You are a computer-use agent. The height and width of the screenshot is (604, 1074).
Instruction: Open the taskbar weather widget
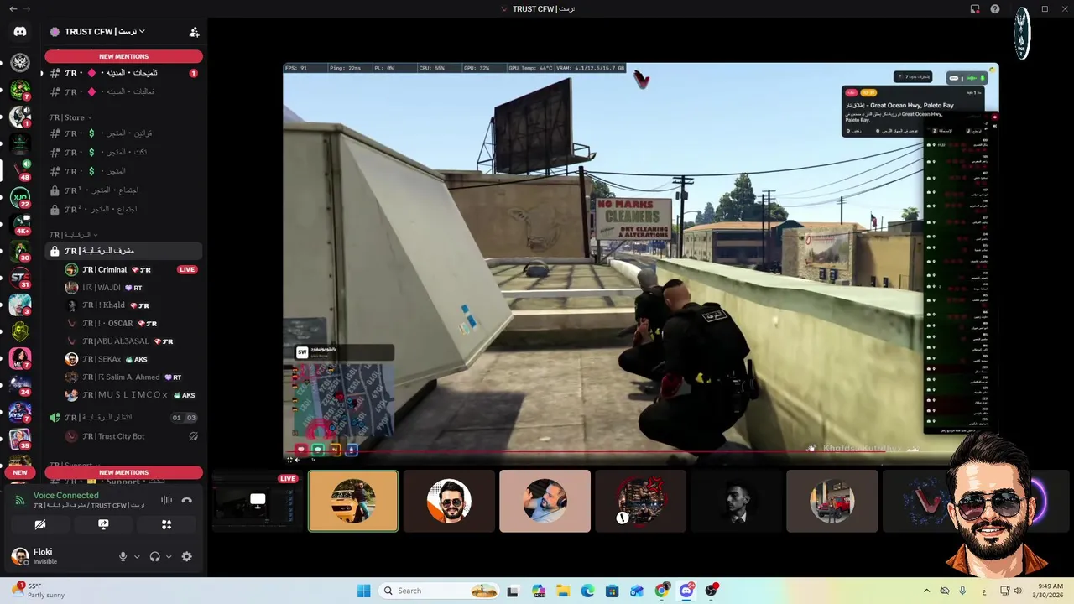click(x=38, y=591)
